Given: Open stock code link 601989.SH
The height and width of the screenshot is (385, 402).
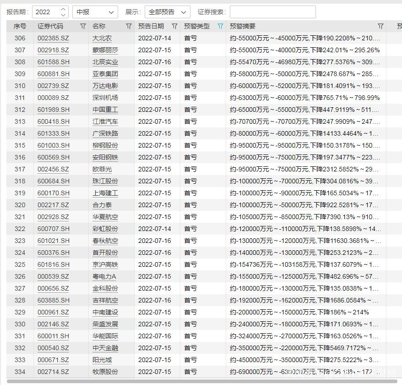Looking at the screenshot, I should tap(53, 110).
